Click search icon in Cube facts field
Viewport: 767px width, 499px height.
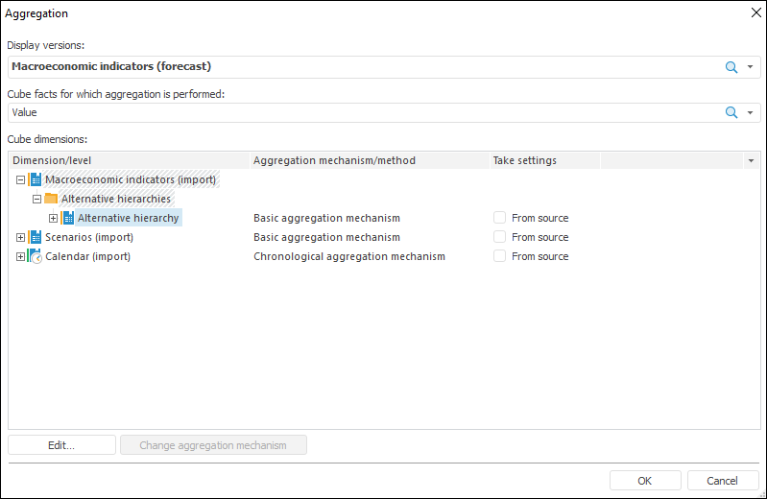point(731,113)
